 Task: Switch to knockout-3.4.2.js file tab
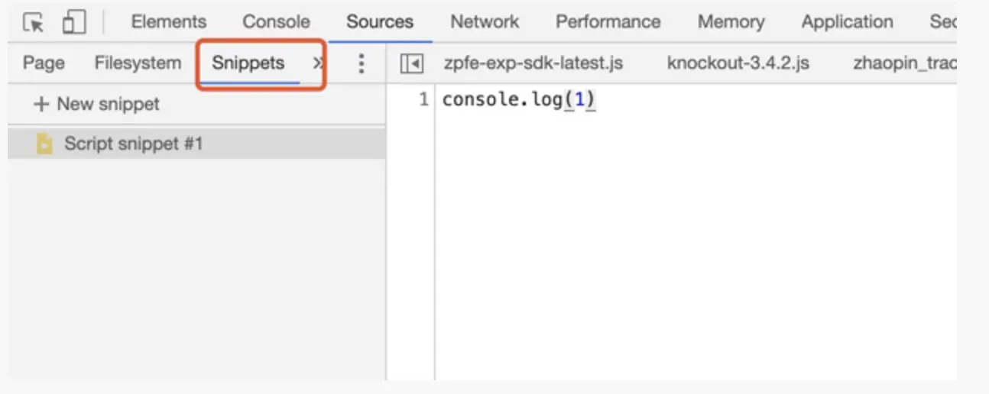click(738, 63)
